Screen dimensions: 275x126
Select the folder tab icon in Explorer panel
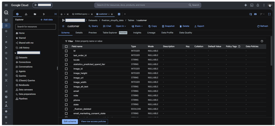(35, 14)
